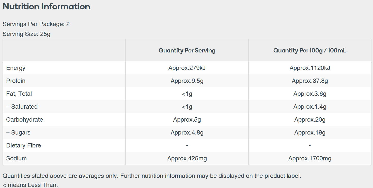Select the Energy row label
Viewport: 373px width, 188px height.
tap(16, 68)
